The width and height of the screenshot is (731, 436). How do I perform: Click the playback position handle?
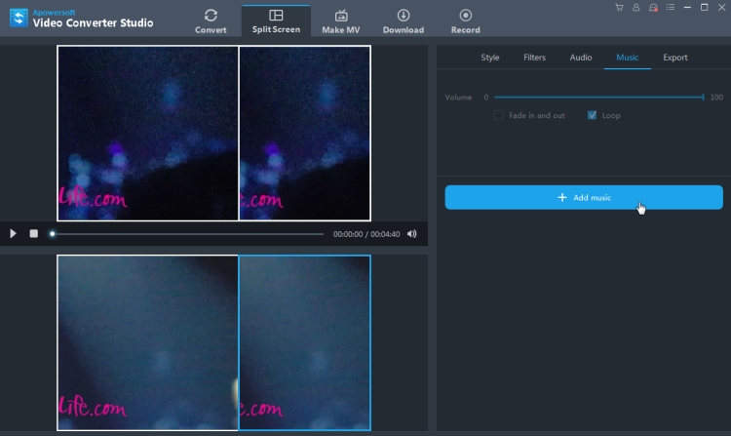[53, 234]
